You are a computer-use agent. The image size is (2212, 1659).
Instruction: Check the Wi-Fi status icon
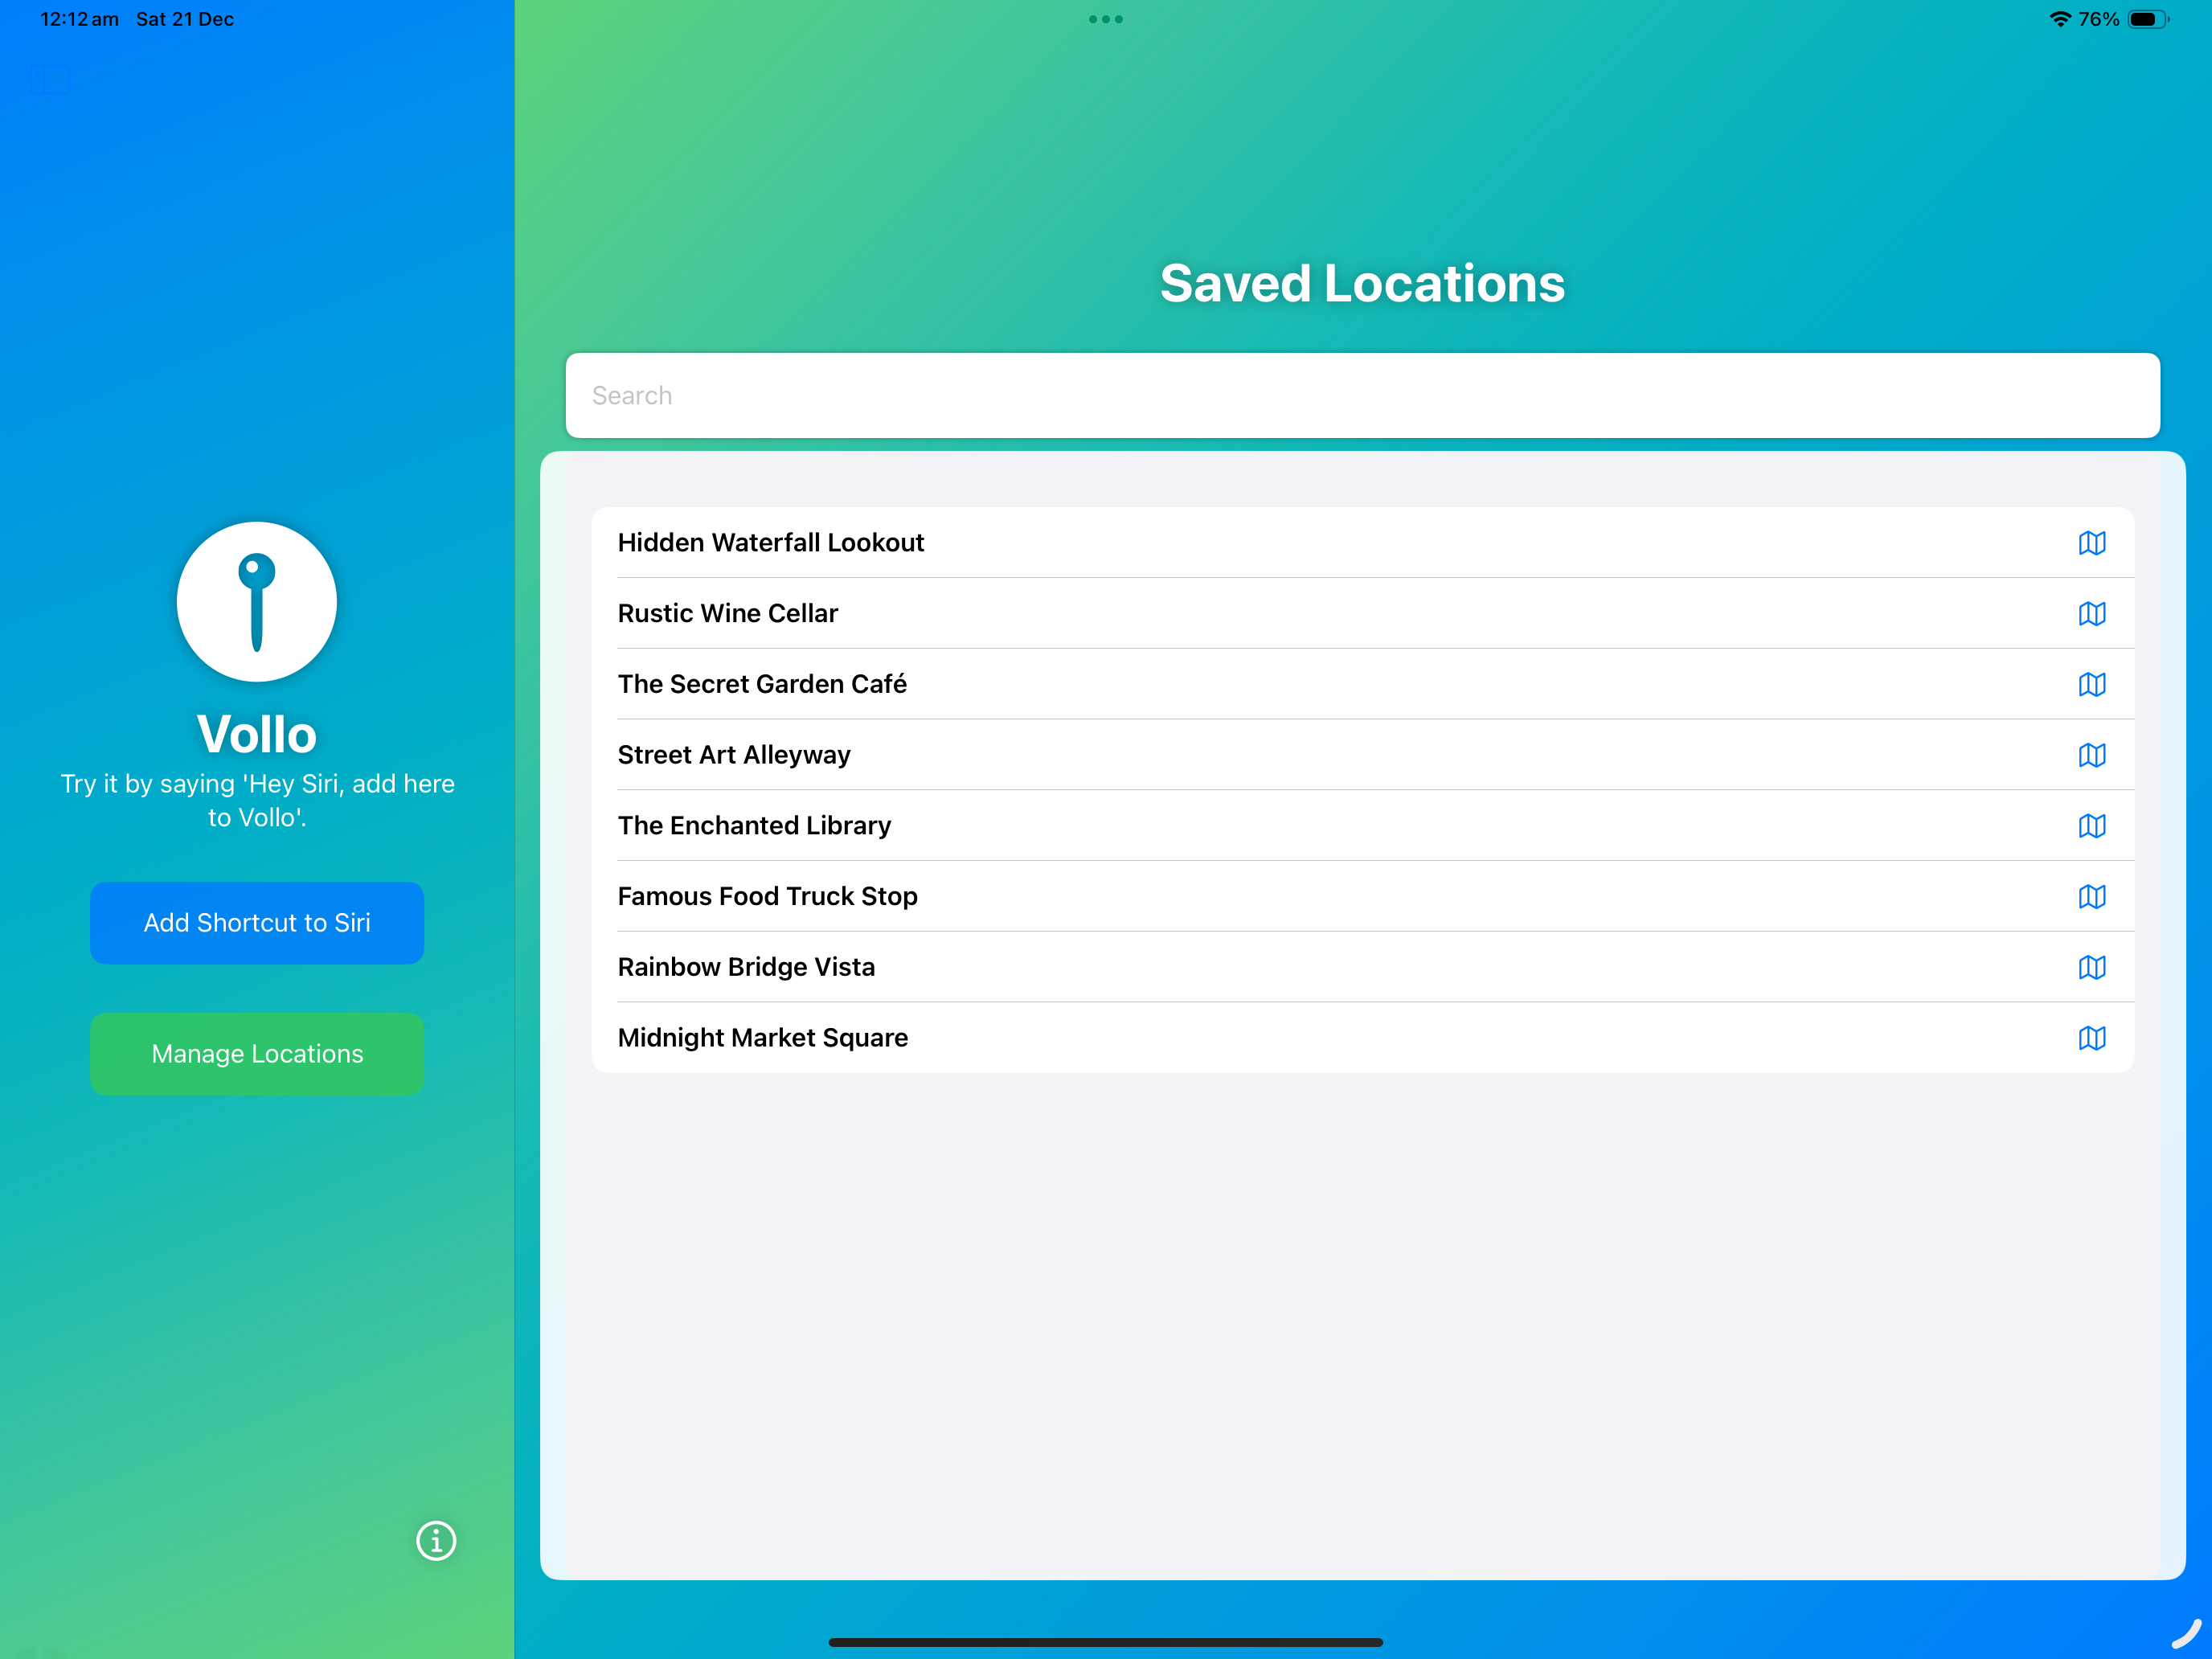(2060, 19)
